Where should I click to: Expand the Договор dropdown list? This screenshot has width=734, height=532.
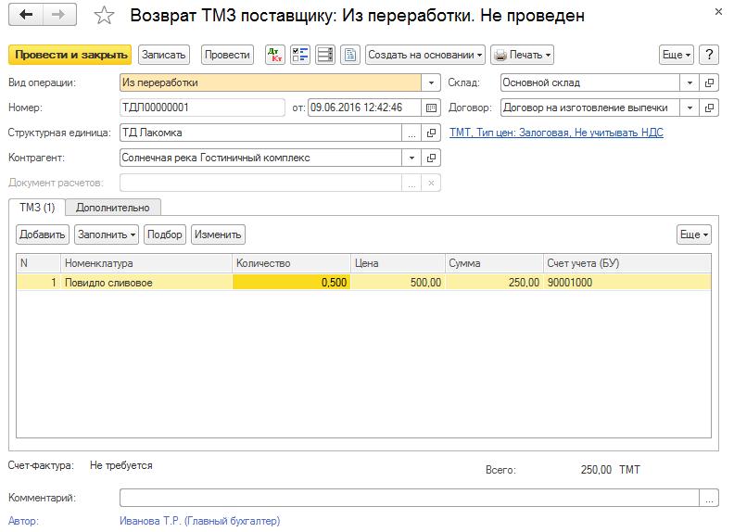coord(690,108)
